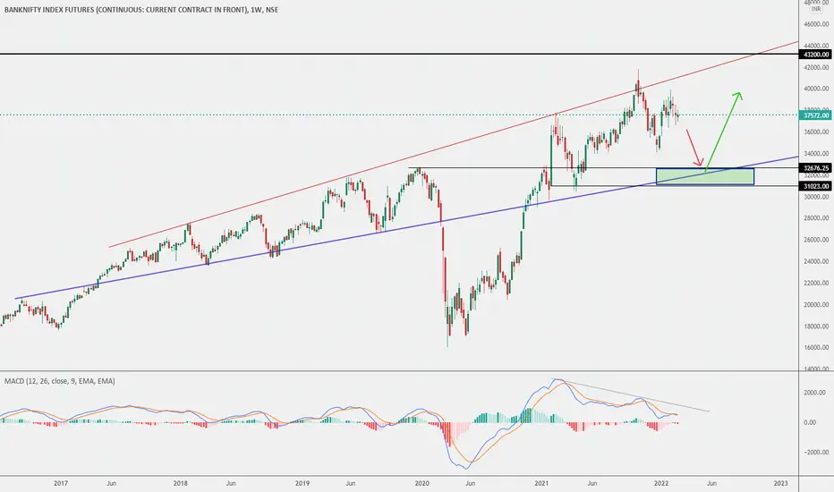Click the MACD -2000.00 axis value
The image size is (834, 492).
(817, 452)
